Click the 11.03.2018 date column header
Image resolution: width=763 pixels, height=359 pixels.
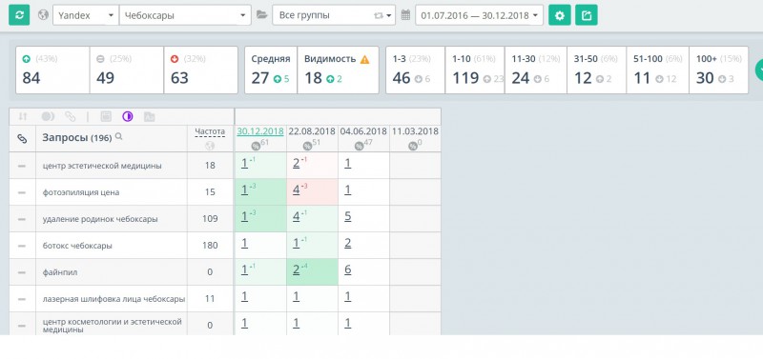click(x=415, y=131)
